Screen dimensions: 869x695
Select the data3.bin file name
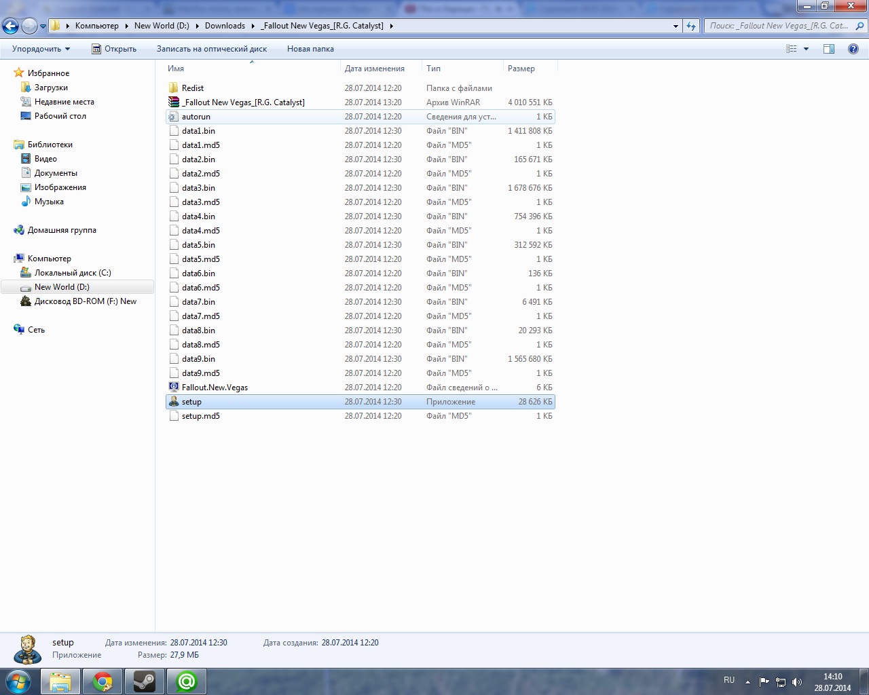point(198,188)
